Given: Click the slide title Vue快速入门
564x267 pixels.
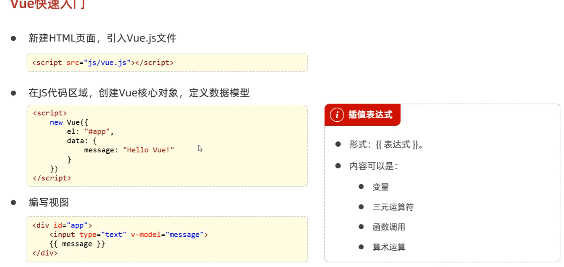Looking at the screenshot, I should [x=47, y=4].
